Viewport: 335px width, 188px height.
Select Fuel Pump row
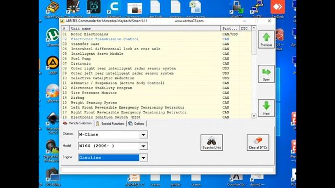point(157,58)
